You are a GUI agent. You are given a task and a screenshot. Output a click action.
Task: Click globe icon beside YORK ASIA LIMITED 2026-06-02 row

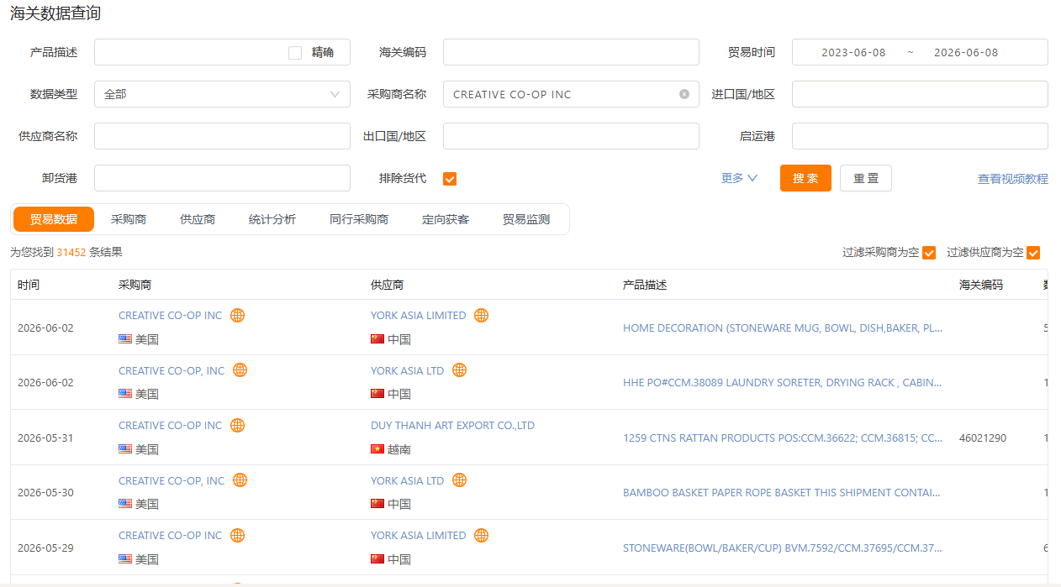tap(481, 315)
